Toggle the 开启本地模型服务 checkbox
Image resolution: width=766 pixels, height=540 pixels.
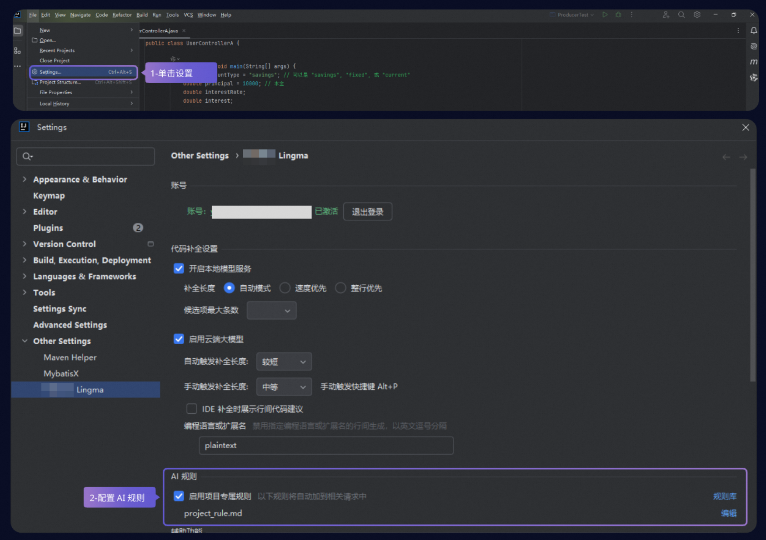click(x=179, y=268)
